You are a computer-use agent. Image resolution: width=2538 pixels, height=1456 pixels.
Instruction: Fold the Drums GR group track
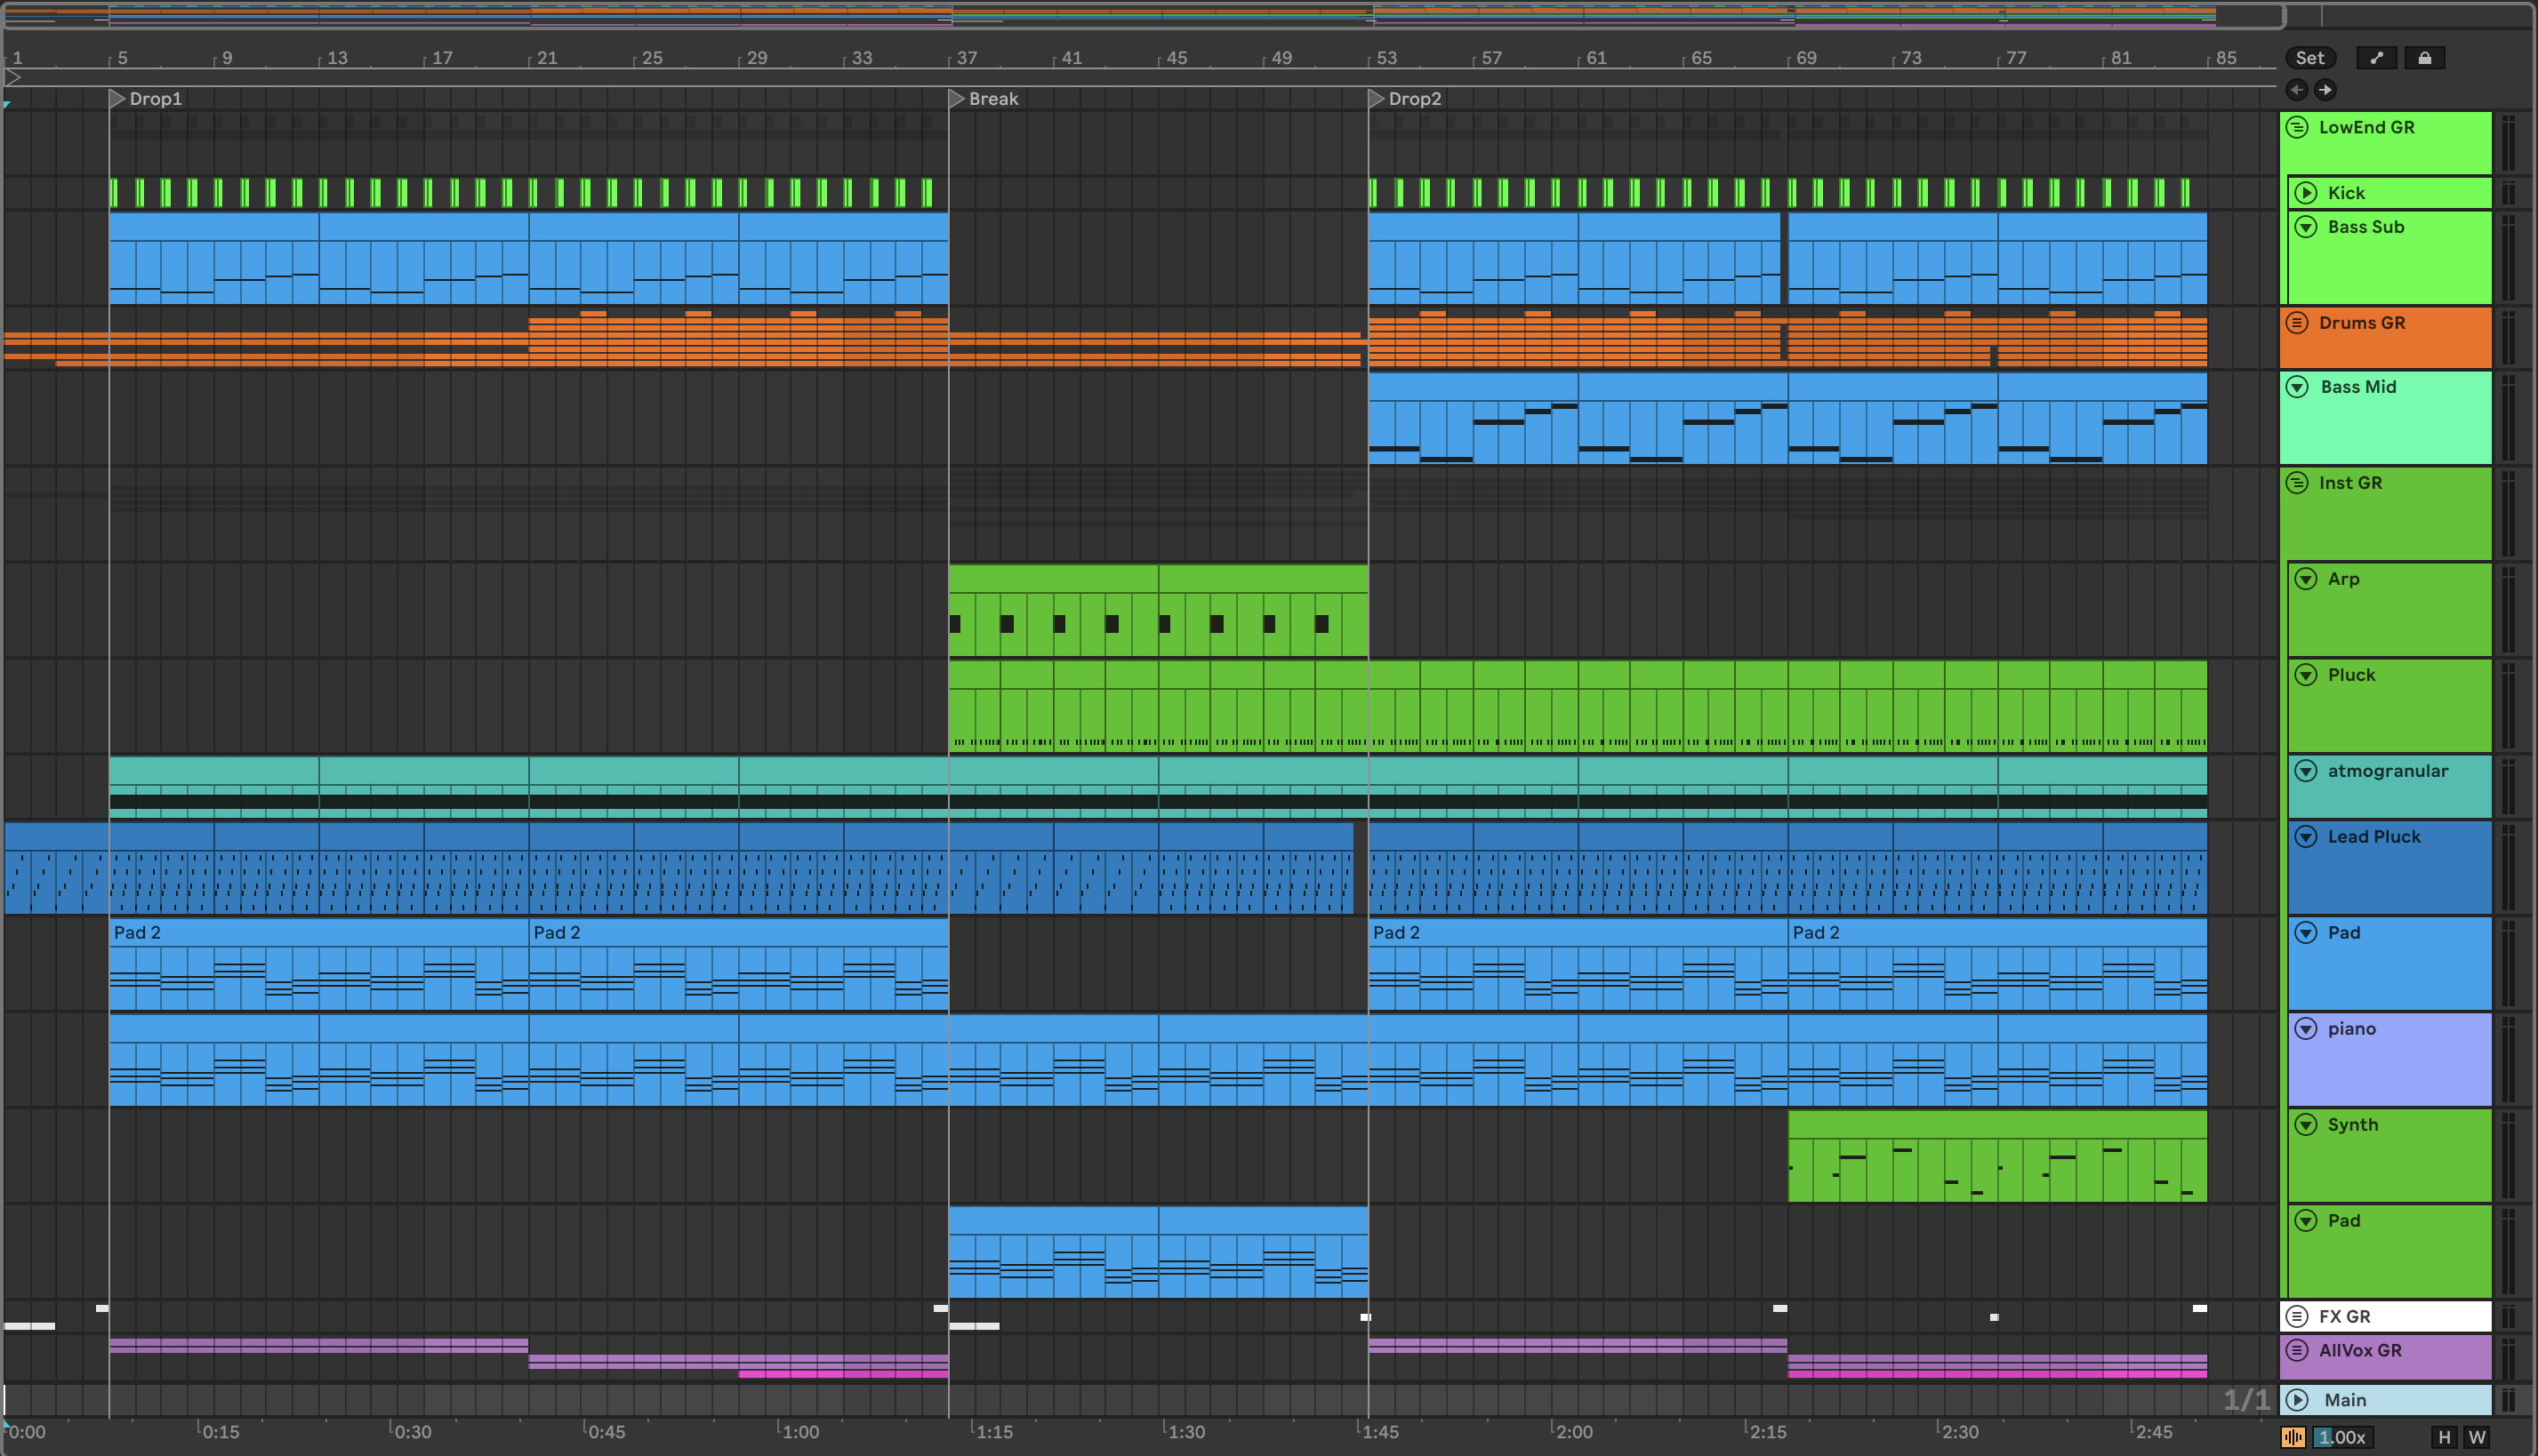click(x=2298, y=323)
